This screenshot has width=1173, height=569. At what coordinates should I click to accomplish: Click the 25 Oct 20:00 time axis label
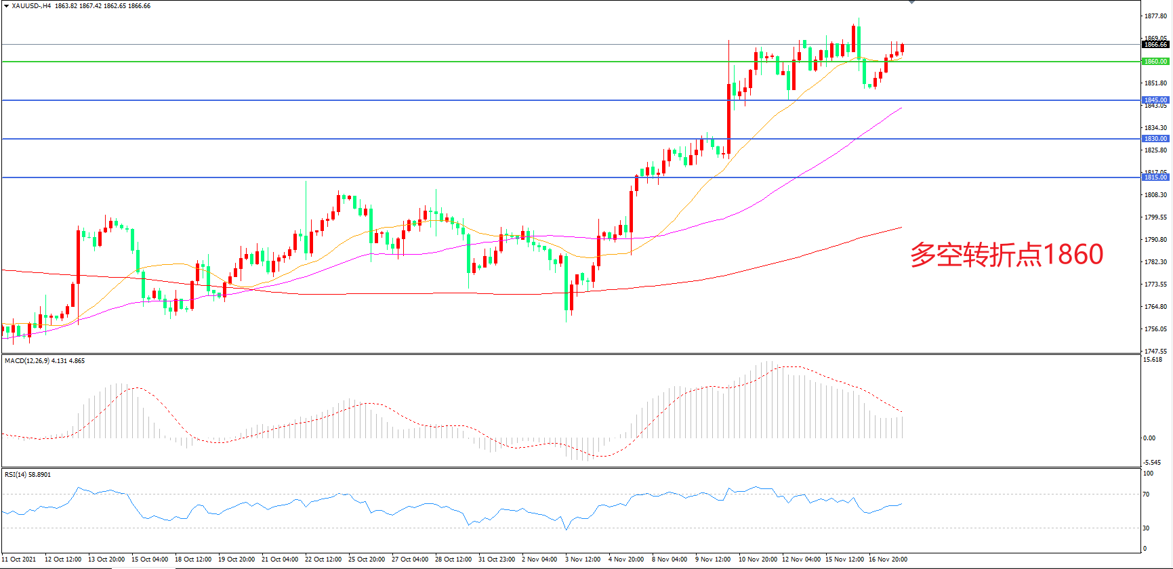(x=367, y=560)
